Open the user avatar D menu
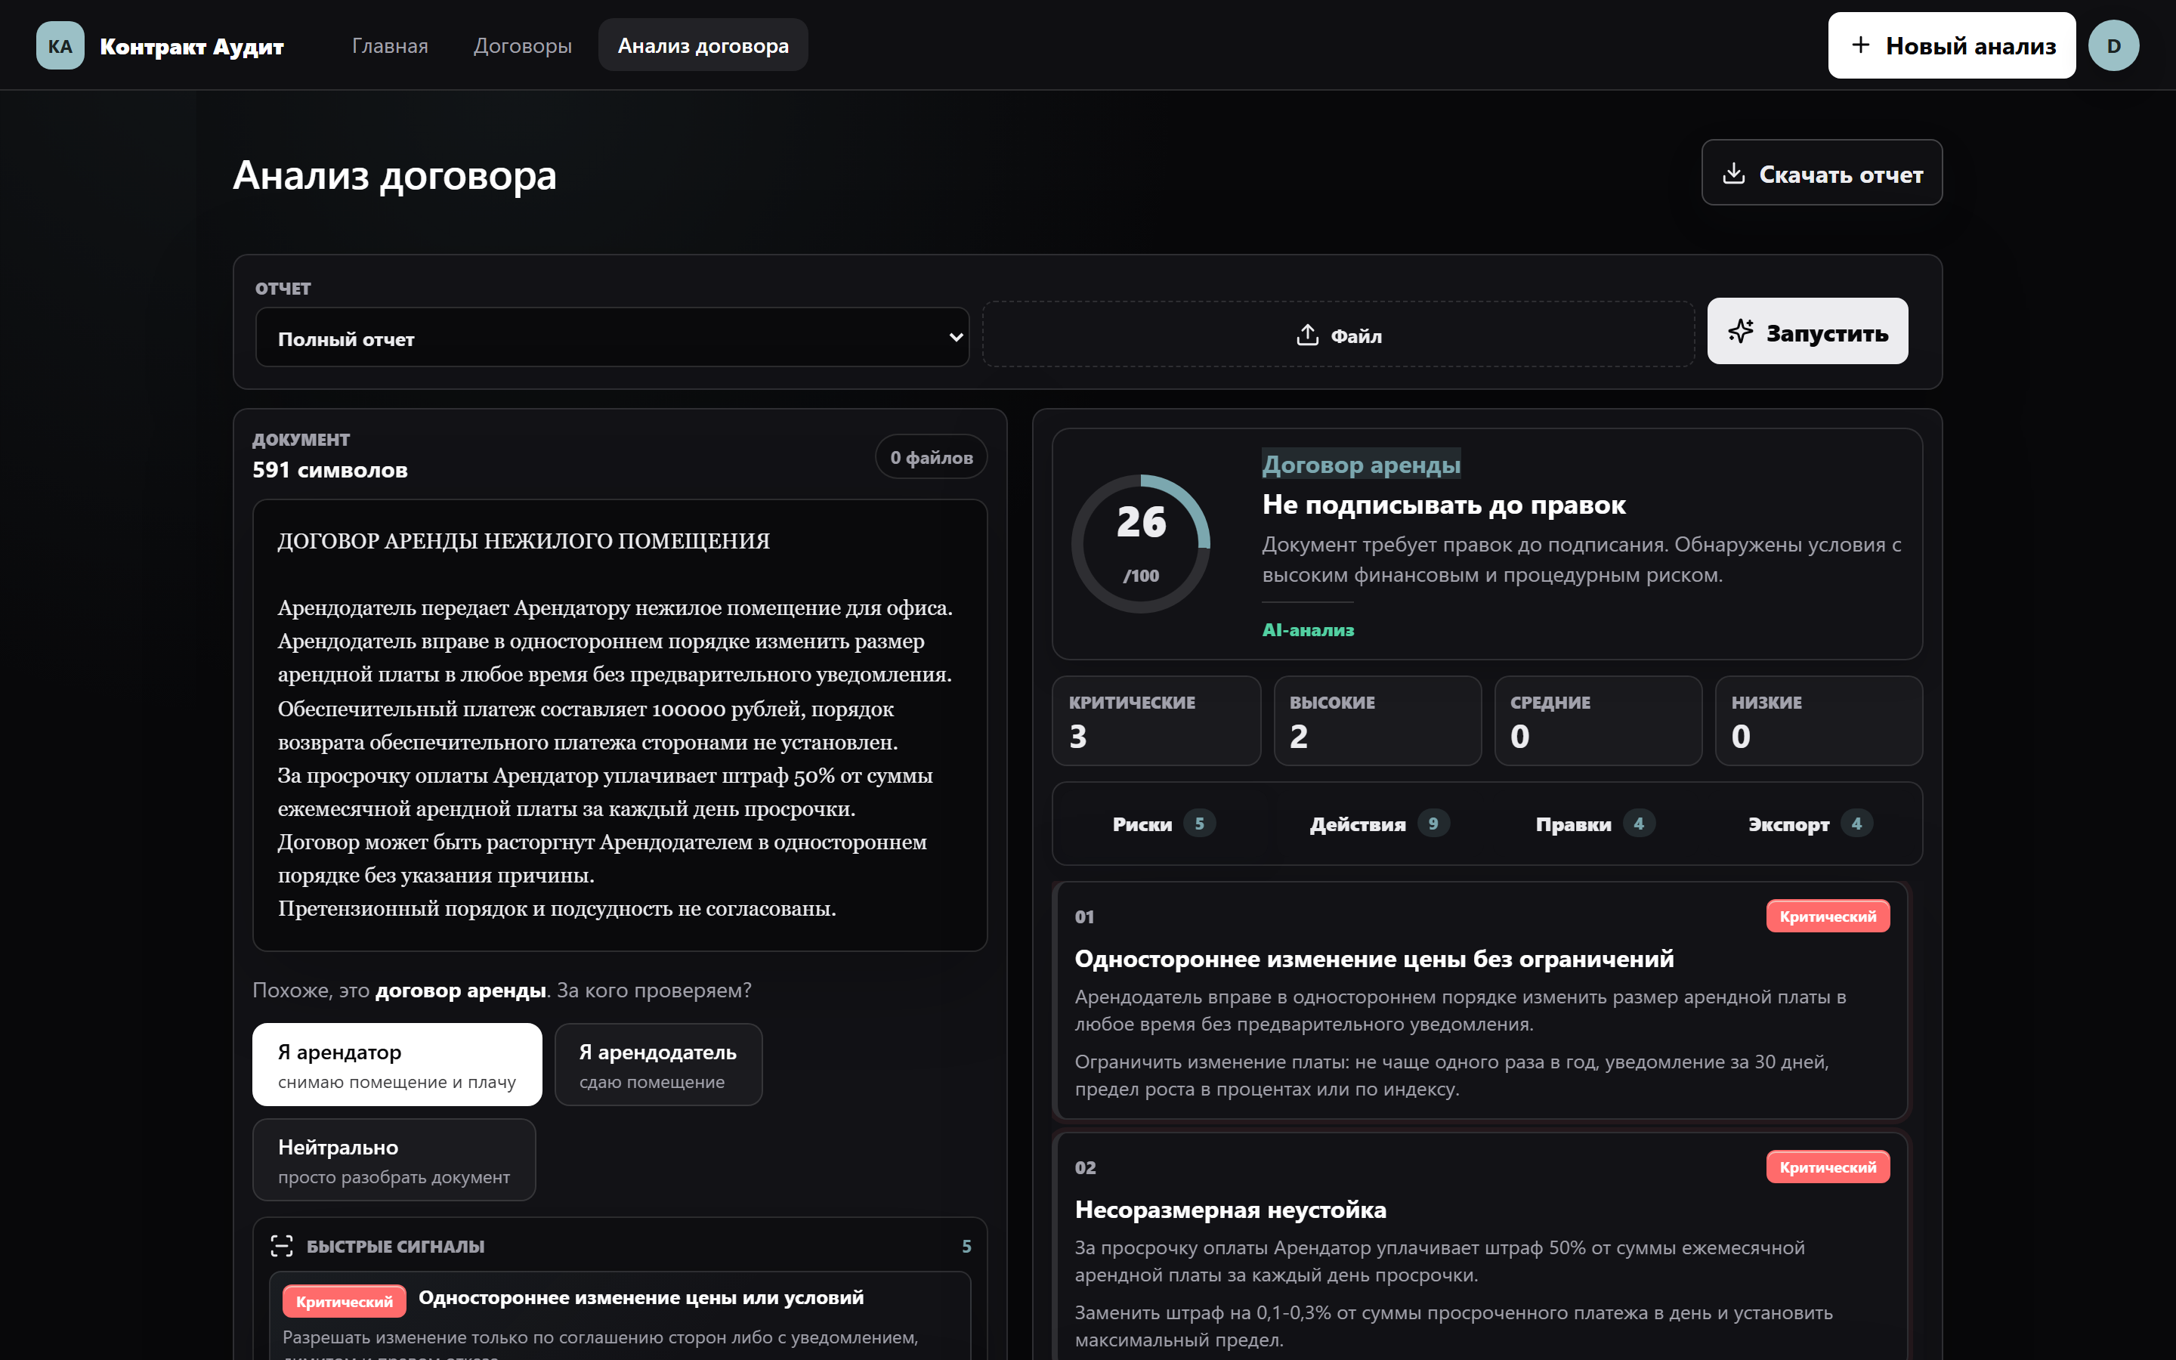The height and width of the screenshot is (1360, 2176). tap(2113, 46)
